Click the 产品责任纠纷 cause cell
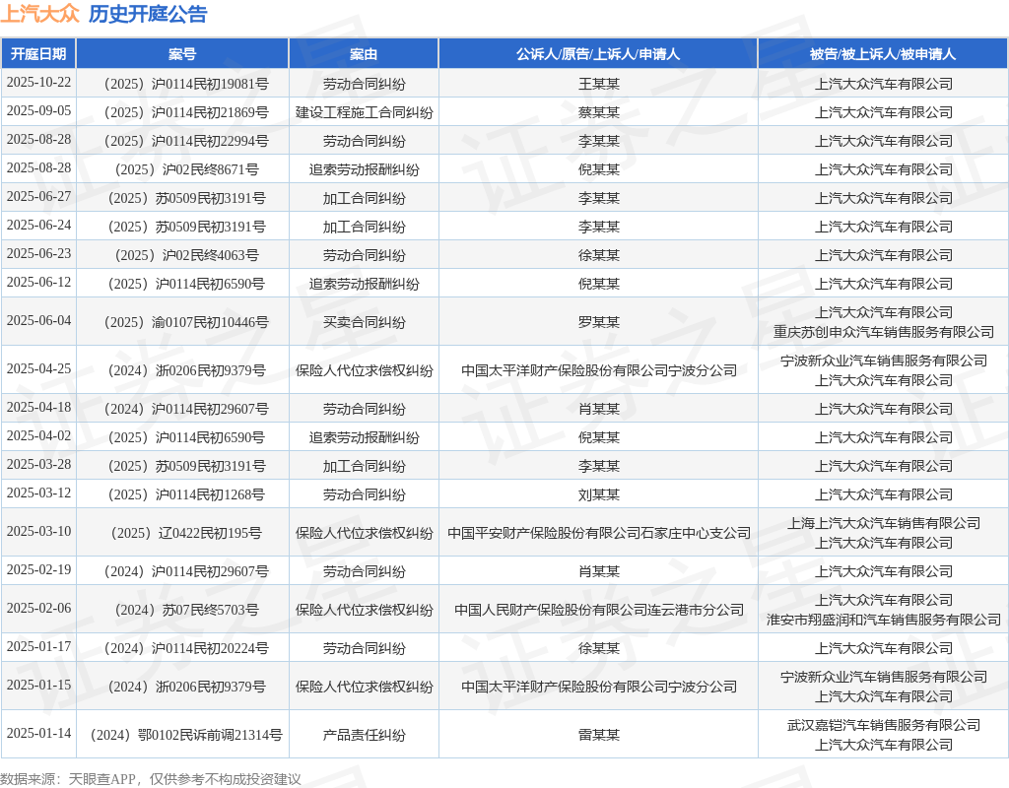This screenshot has width=1009, height=788. point(364,735)
